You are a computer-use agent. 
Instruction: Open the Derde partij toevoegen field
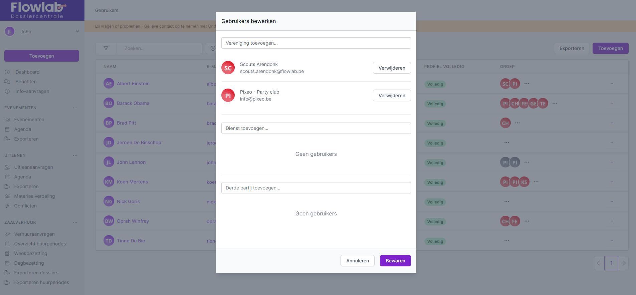(x=316, y=188)
